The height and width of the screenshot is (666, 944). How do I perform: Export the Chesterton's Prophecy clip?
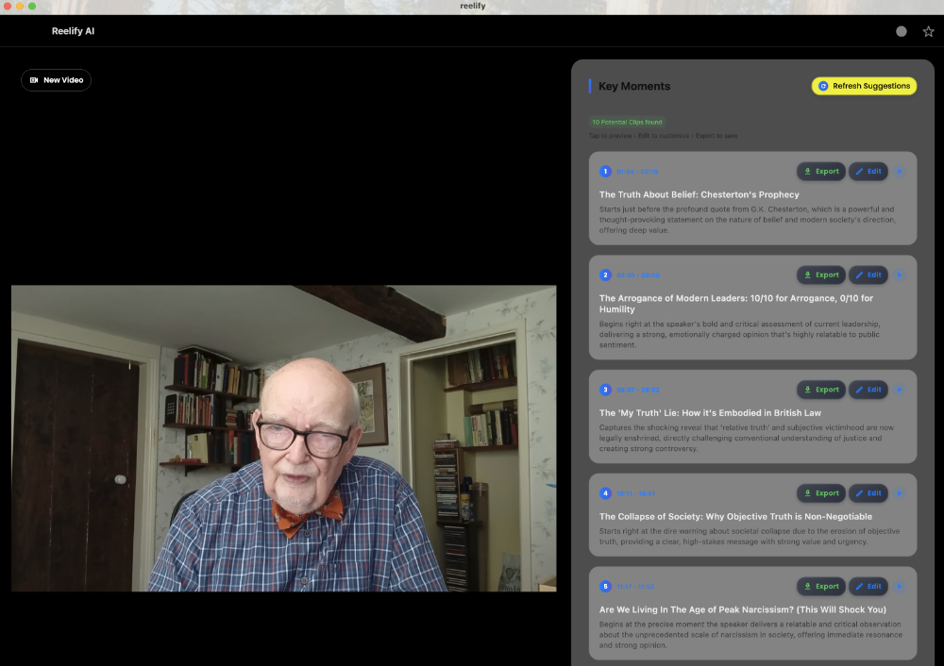(x=820, y=172)
